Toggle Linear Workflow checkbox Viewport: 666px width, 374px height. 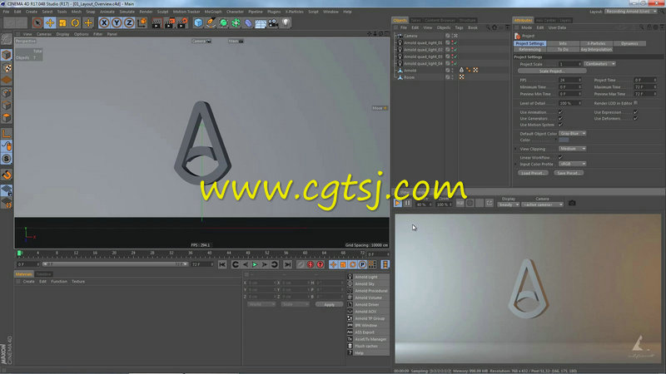(x=560, y=157)
